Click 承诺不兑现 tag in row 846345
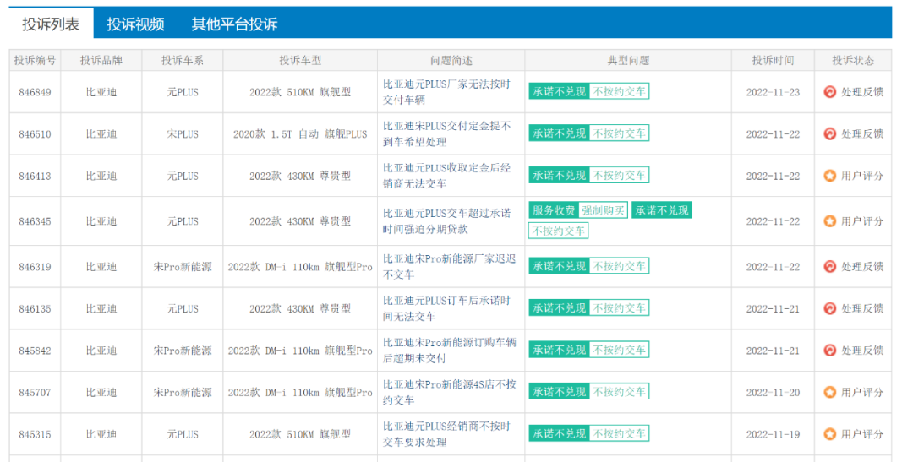Screen dimensions: 913x462 [x=661, y=210]
